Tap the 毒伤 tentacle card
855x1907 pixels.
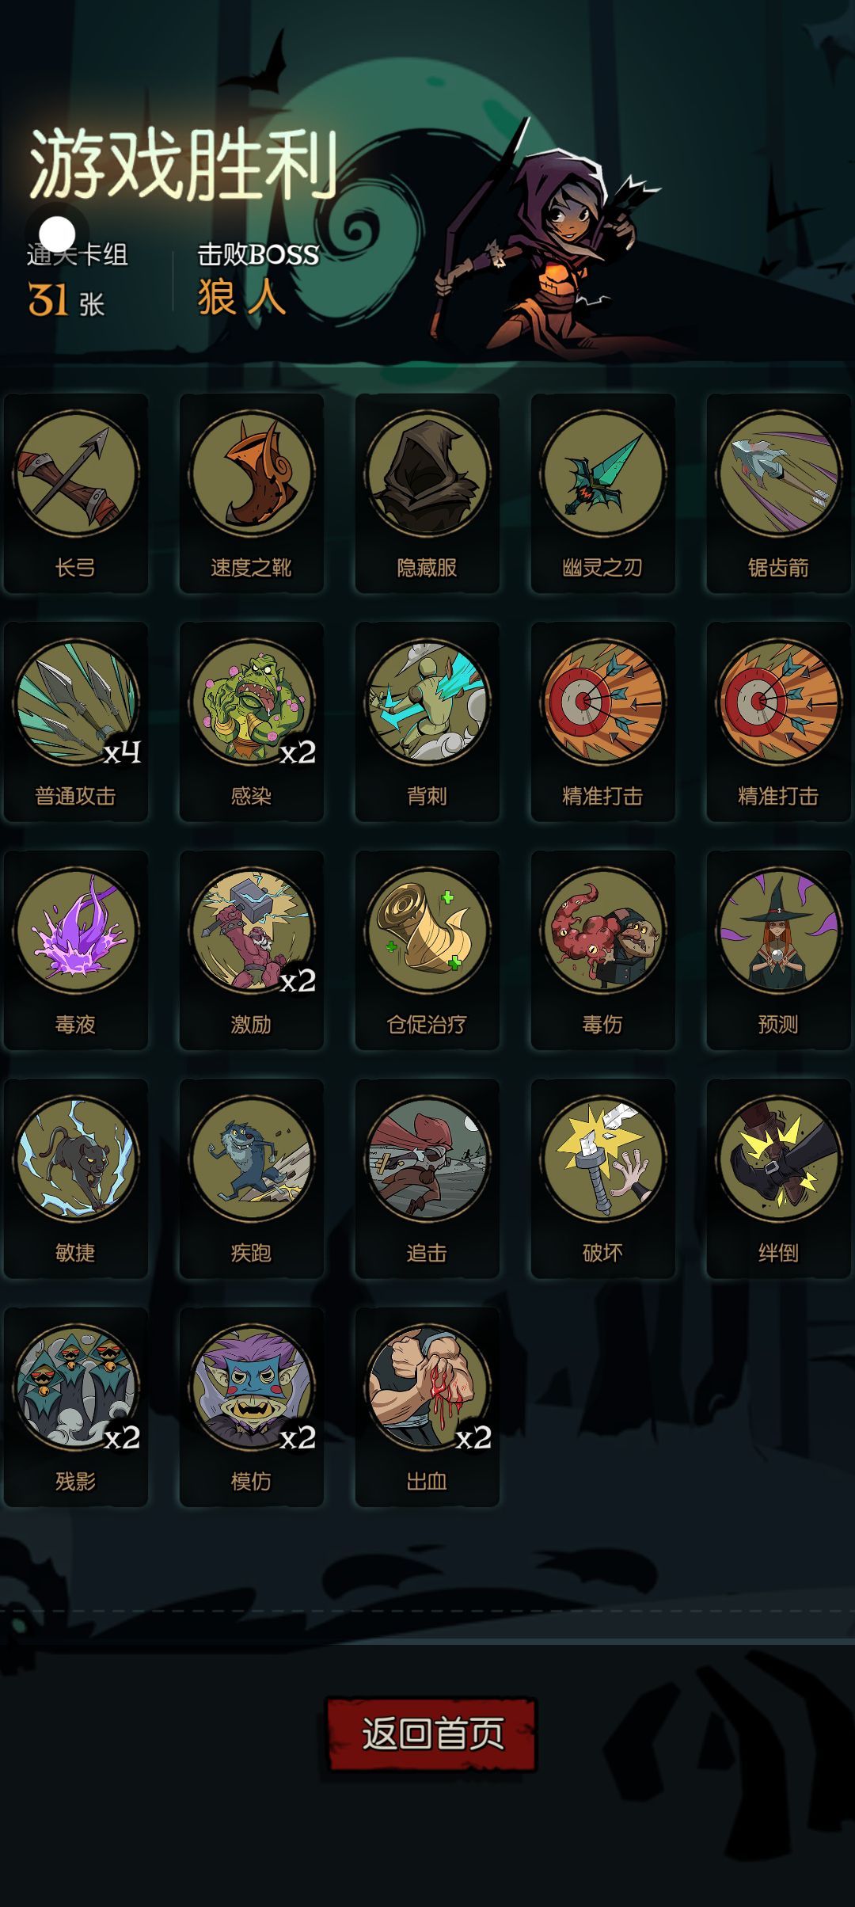(603, 930)
